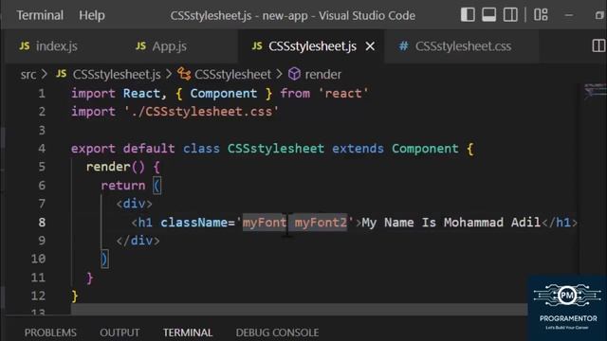Open Customize Layout icon

point(541,15)
